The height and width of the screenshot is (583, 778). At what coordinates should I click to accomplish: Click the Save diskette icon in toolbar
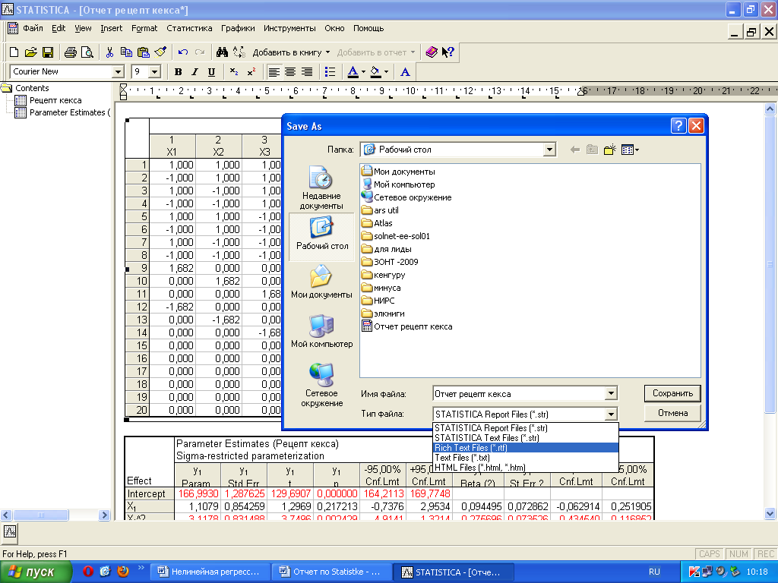point(47,52)
